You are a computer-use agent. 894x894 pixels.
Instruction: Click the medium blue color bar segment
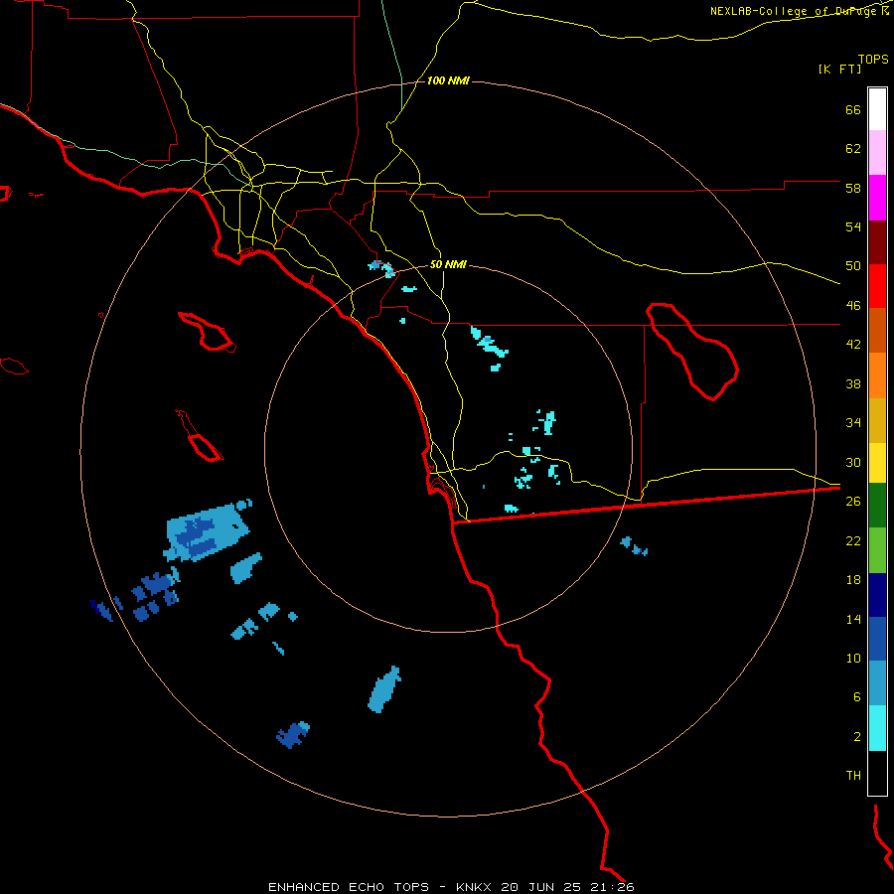[877, 639]
